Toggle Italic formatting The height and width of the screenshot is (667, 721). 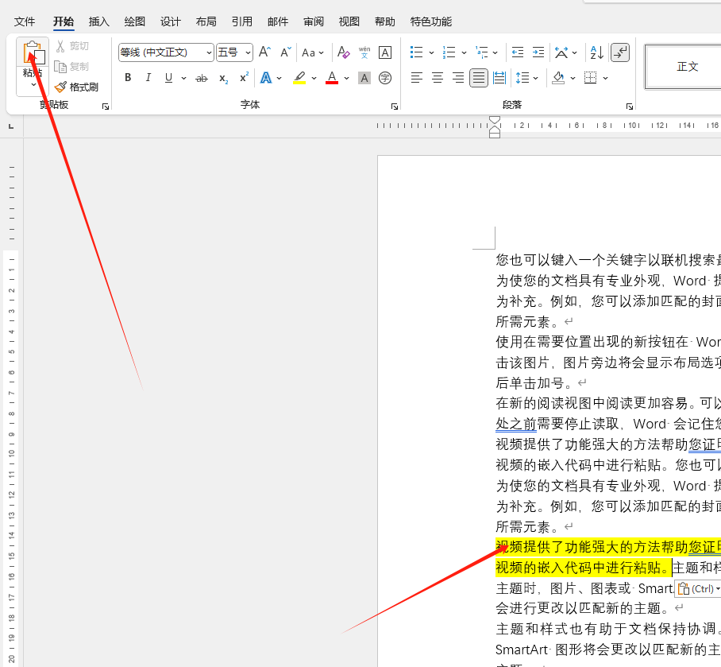[148, 78]
